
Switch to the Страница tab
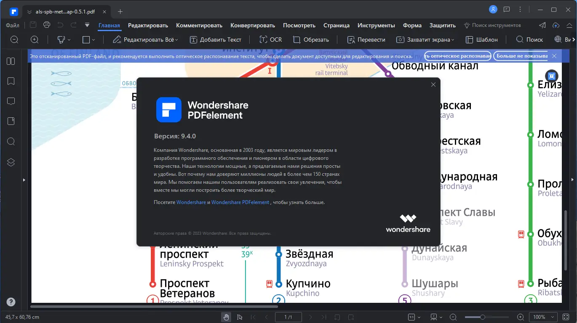click(x=337, y=25)
